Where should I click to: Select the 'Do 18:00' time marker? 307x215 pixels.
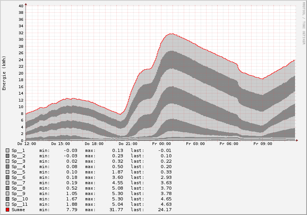click(93, 144)
